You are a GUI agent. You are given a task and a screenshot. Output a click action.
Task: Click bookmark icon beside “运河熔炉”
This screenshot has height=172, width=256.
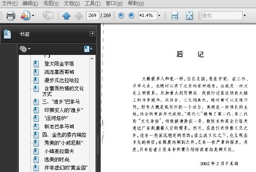[36, 118]
